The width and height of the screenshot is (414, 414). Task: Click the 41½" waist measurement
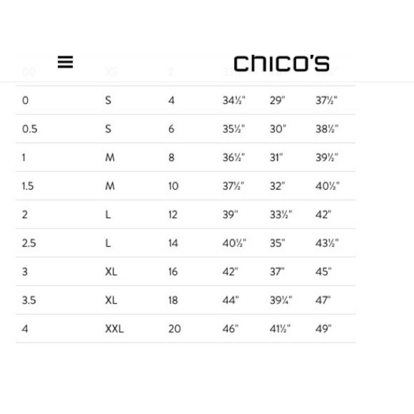(x=280, y=329)
